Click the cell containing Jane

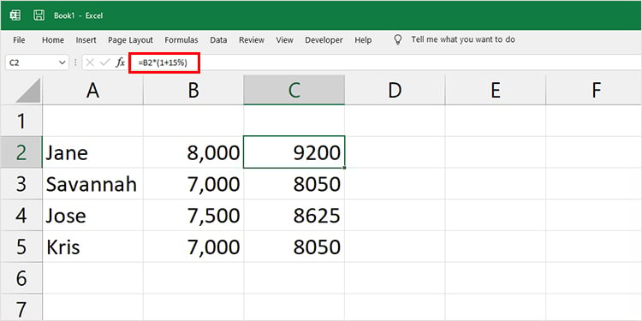93,152
